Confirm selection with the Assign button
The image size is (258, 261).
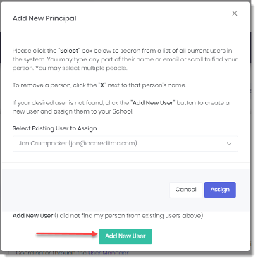pos(220,190)
